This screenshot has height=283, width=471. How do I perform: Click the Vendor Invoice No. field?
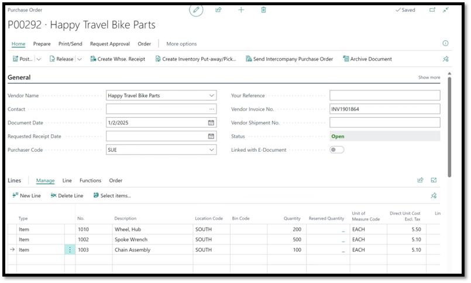pos(385,109)
